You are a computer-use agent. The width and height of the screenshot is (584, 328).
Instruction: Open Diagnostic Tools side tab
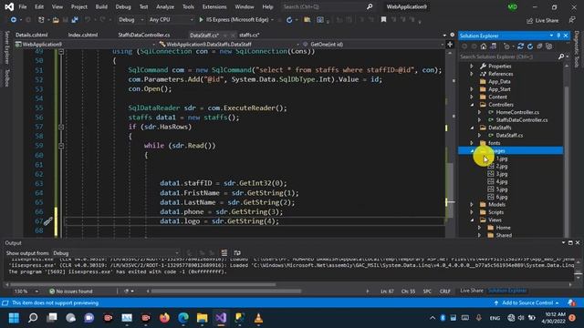coord(577,49)
